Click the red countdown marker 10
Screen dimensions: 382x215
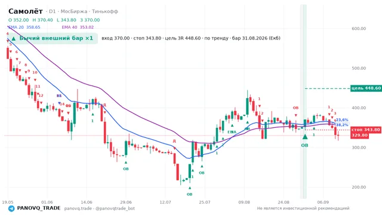point(35,72)
